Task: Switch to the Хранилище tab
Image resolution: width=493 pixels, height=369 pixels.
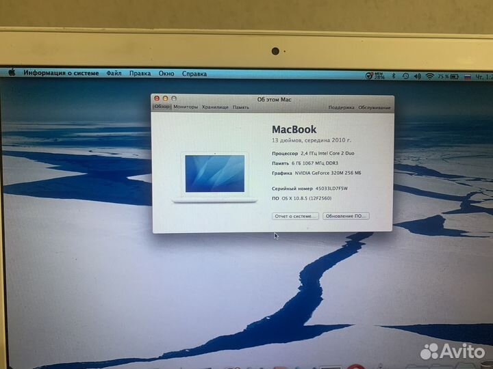Action: [215, 107]
